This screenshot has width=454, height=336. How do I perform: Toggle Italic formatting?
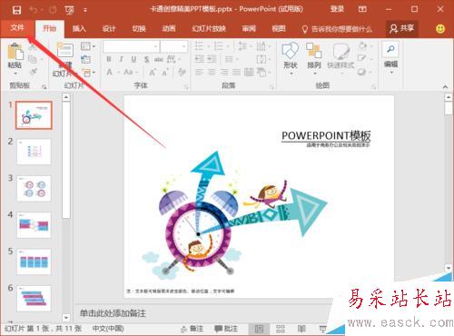(121, 59)
